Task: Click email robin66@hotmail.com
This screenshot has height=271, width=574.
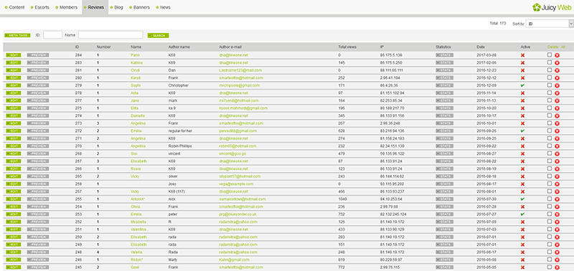Action: point(237,146)
